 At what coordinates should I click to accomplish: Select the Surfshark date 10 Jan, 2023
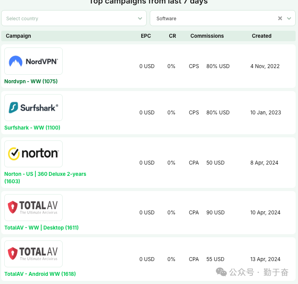pyautogui.click(x=265, y=112)
